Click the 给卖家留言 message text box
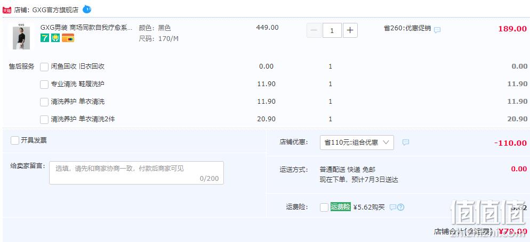530x242 pixels. tap(136, 172)
